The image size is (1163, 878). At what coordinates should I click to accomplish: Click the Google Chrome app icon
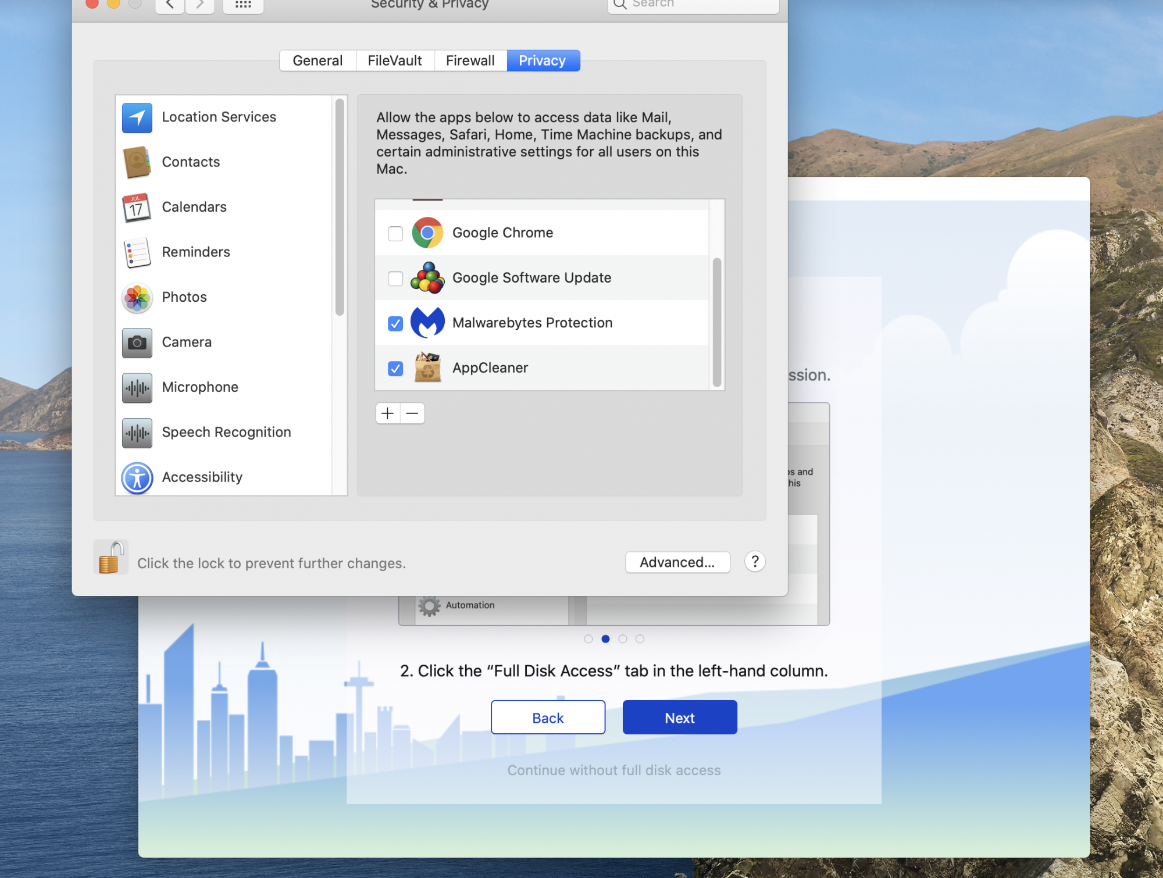(x=427, y=233)
